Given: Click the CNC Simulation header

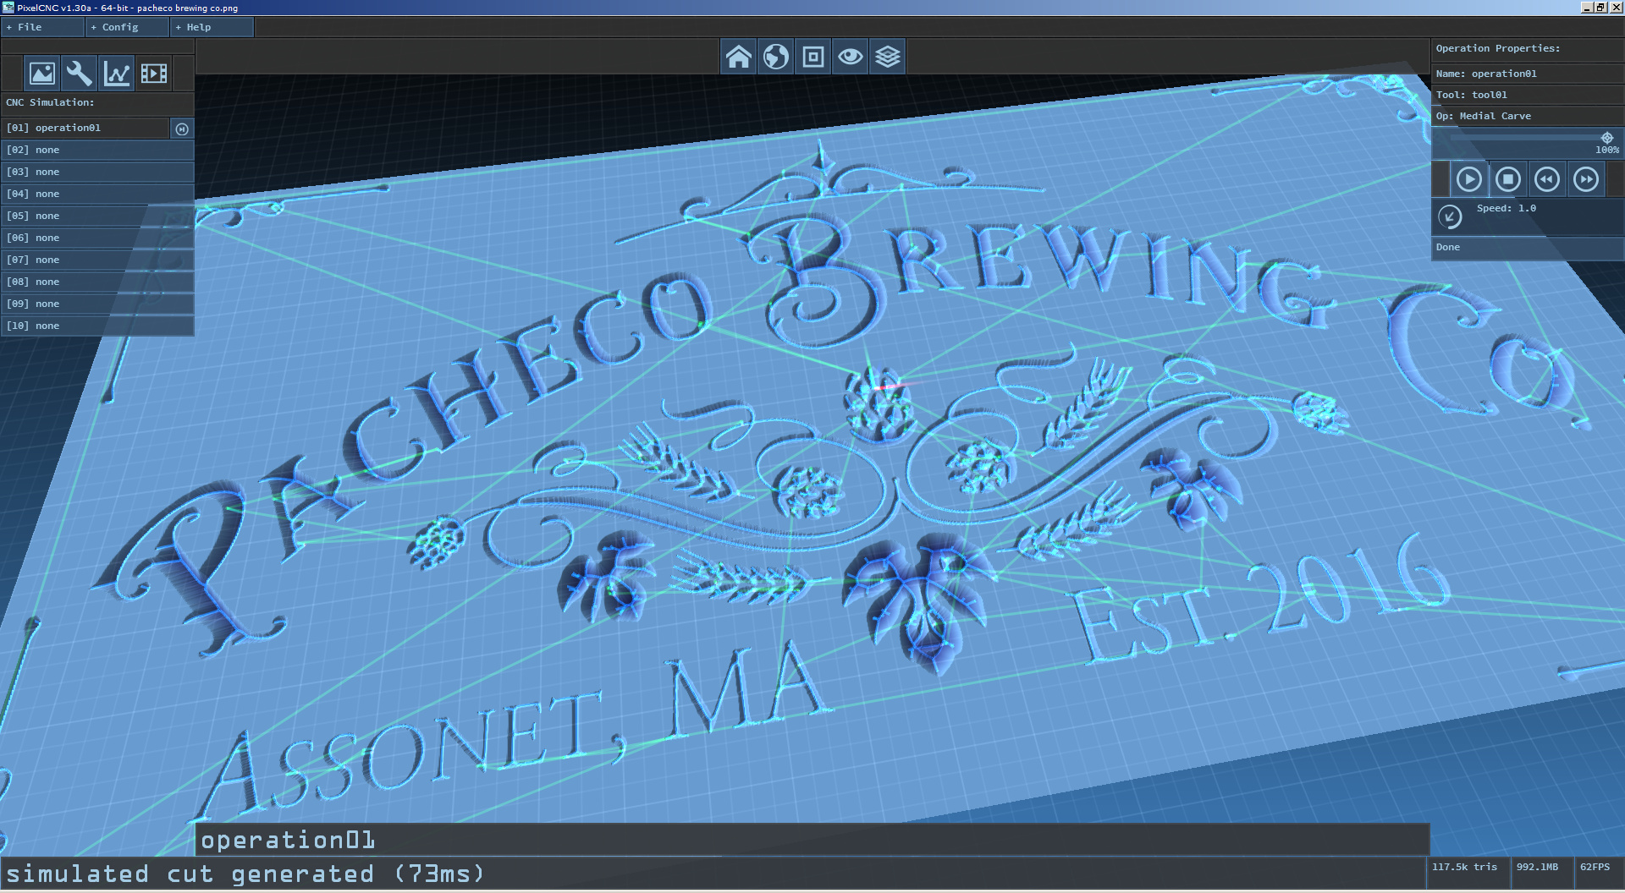Looking at the screenshot, I should coord(50,102).
